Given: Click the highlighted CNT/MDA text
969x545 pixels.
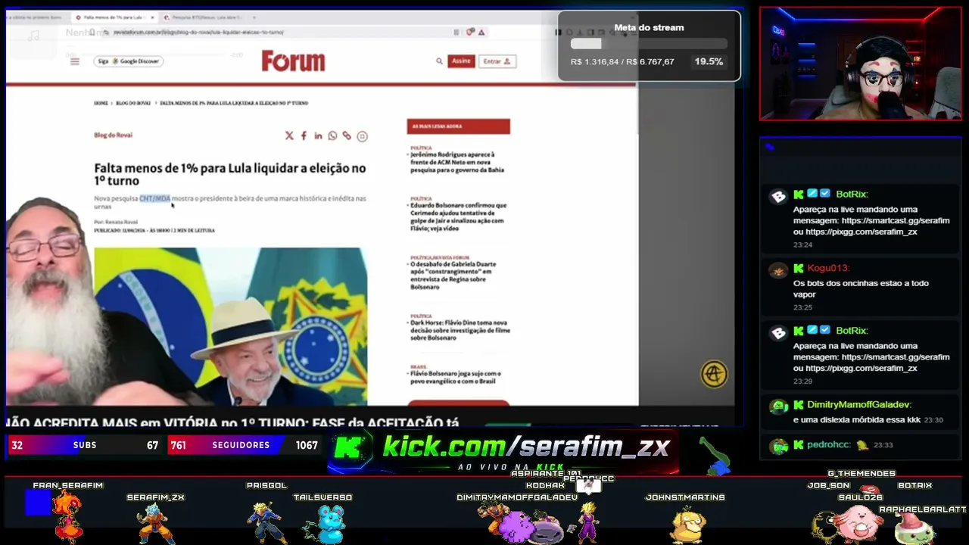Looking at the screenshot, I should click(154, 198).
